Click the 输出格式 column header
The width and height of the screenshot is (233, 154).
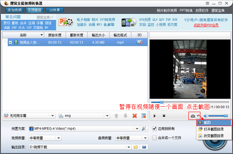(120, 35)
